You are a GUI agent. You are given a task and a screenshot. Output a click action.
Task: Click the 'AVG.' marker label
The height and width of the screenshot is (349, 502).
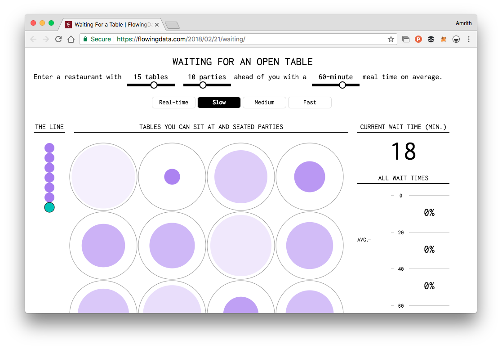pos(362,240)
